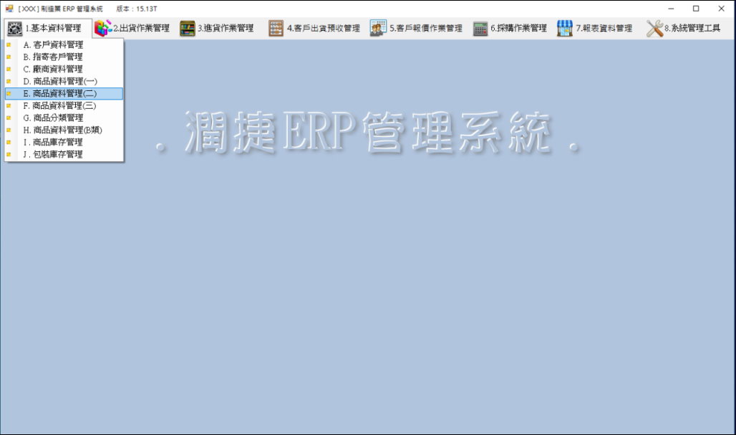Click the bookshelf icon for 進貨作業管理
The width and height of the screenshot is (736, 435).
pyautogui.click(x=188, y=29)
